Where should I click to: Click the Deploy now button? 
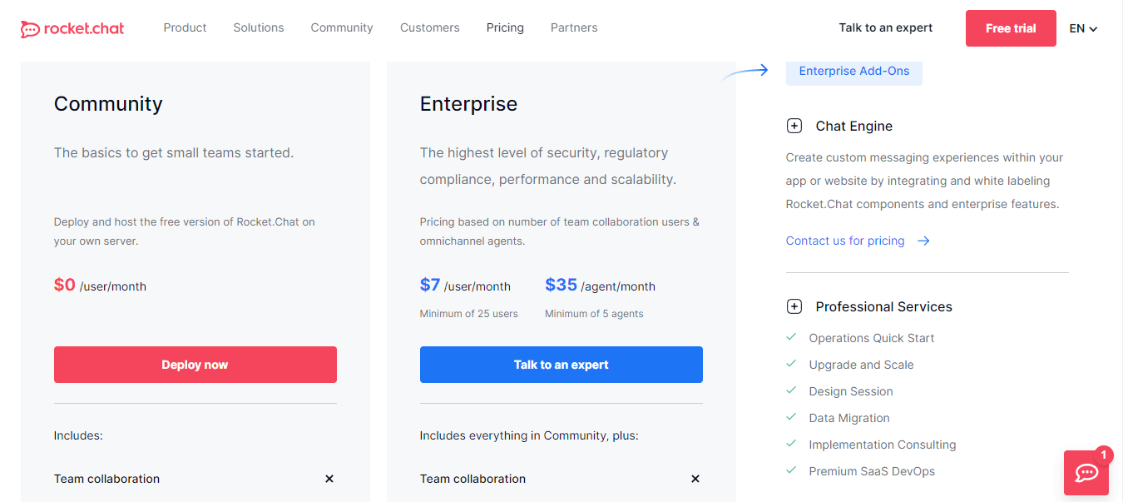pos(195,365)
